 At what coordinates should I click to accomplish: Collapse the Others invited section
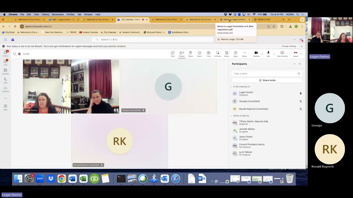[231, 116]
